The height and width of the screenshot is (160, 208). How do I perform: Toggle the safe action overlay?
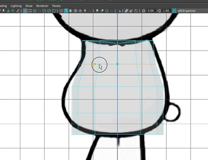(49, 11)
